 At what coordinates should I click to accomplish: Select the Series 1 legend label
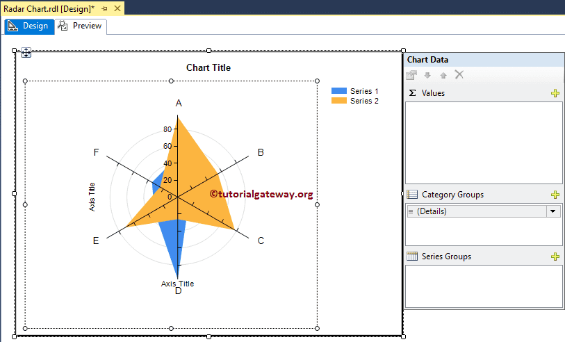pos(364,91)
